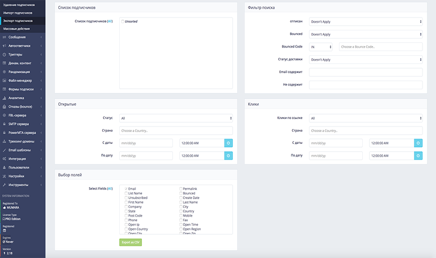Click the clock icon beside Клики С даты
This screenshot has width=436, height=258.
coord(418,143)
